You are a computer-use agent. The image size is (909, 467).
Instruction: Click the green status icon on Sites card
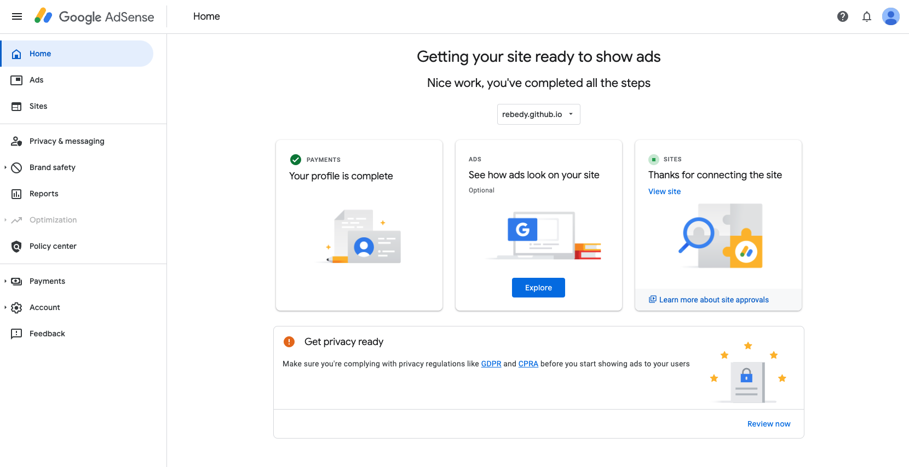click(654, 160)
